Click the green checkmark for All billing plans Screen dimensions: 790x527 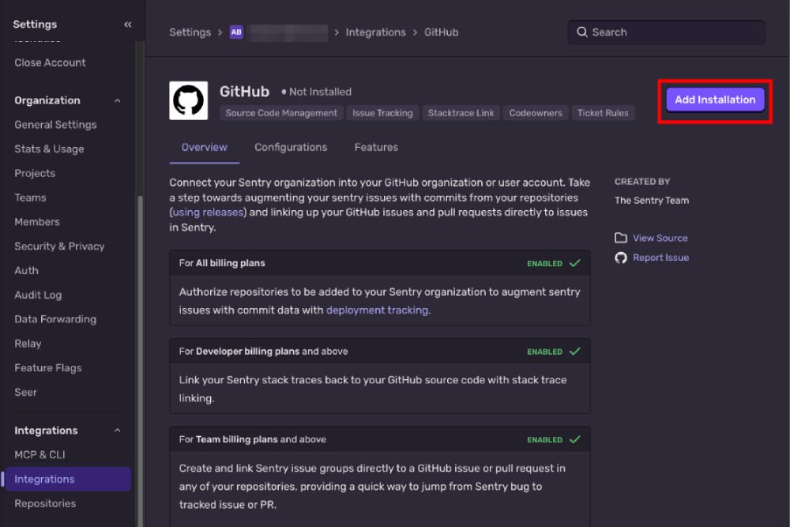tap(575, 263)
